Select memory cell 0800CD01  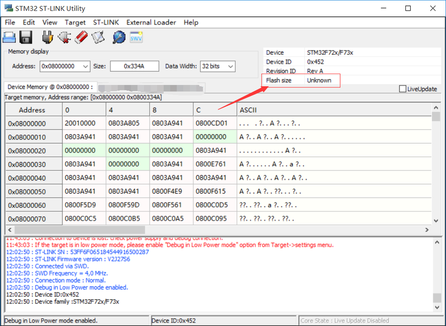point(215,124)
